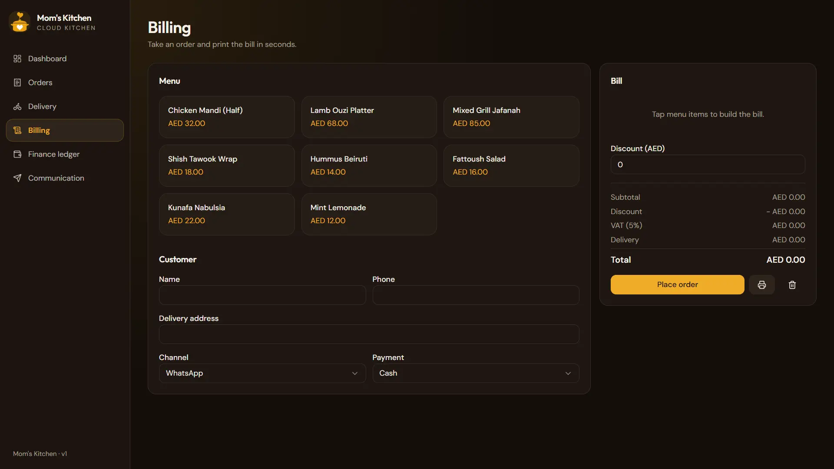This screenshot has height=469, width=834.
Task: Focus the customer Name field
Action: tap(262, 295)
